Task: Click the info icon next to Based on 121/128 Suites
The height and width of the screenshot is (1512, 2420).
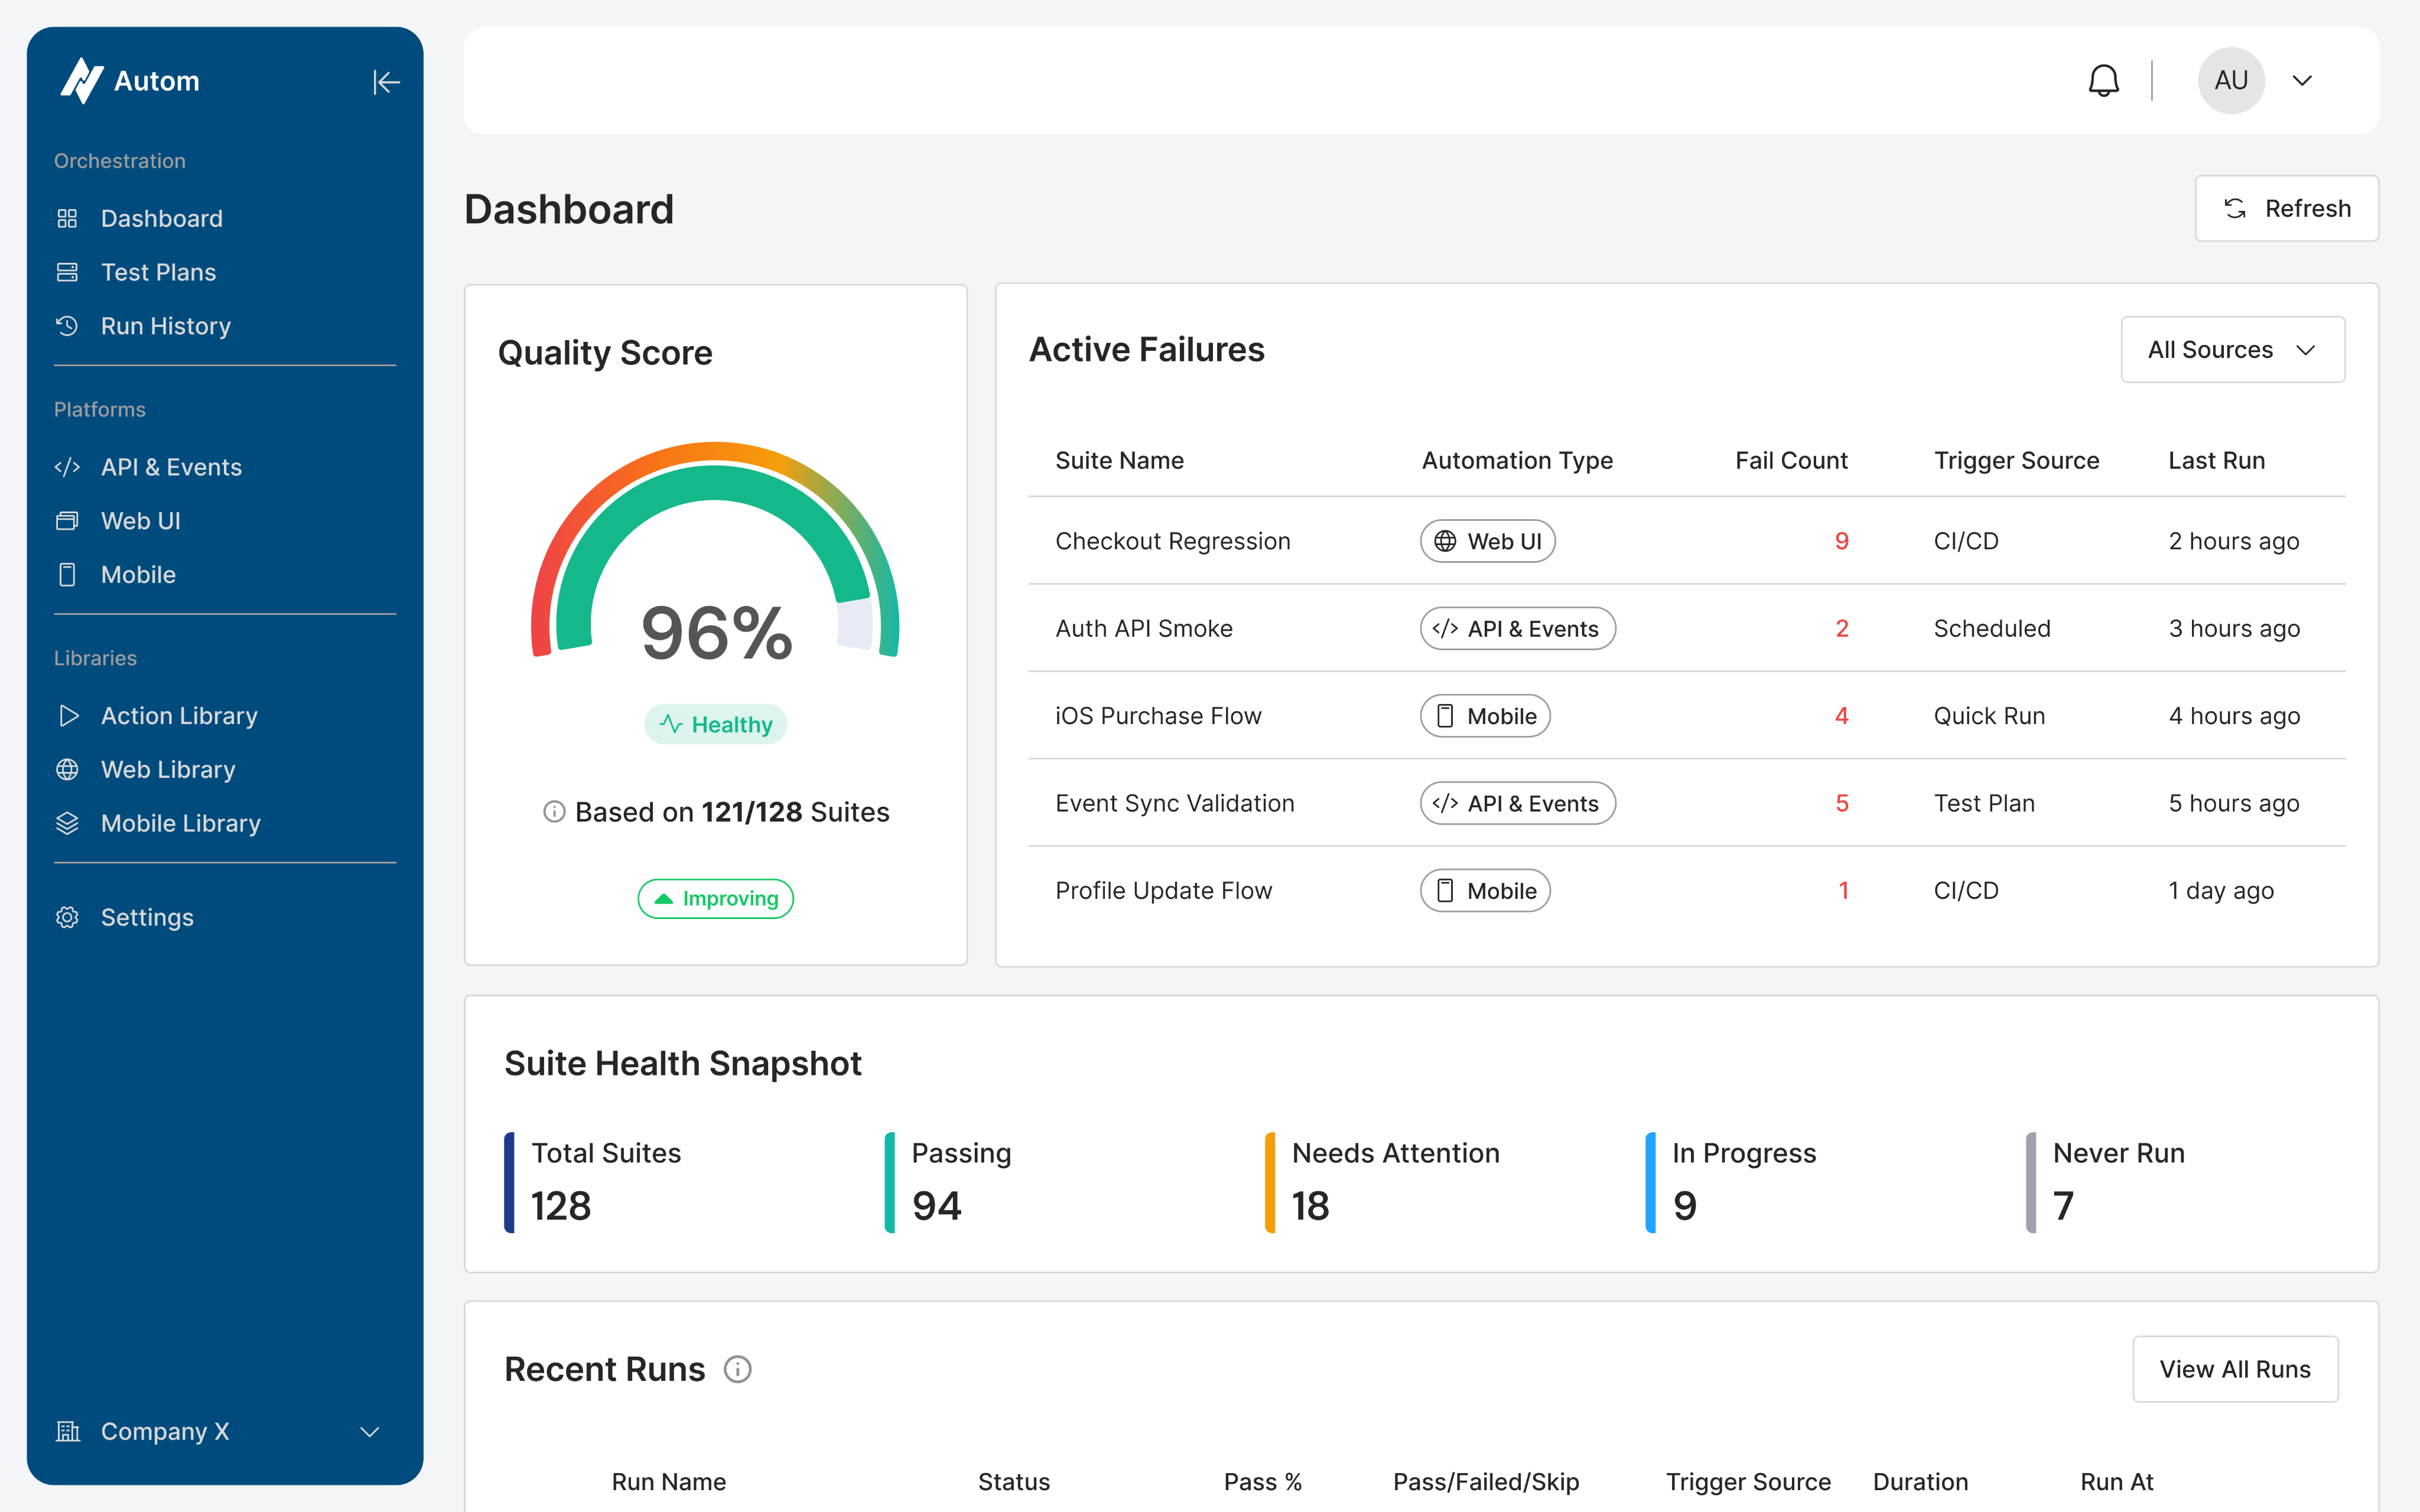Action: pyautogui.click(x=554, y=811)
